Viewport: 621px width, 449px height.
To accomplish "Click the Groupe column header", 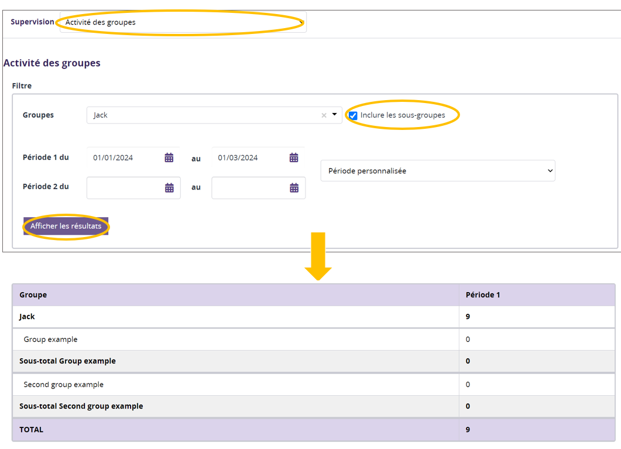I will coord(33,295).
